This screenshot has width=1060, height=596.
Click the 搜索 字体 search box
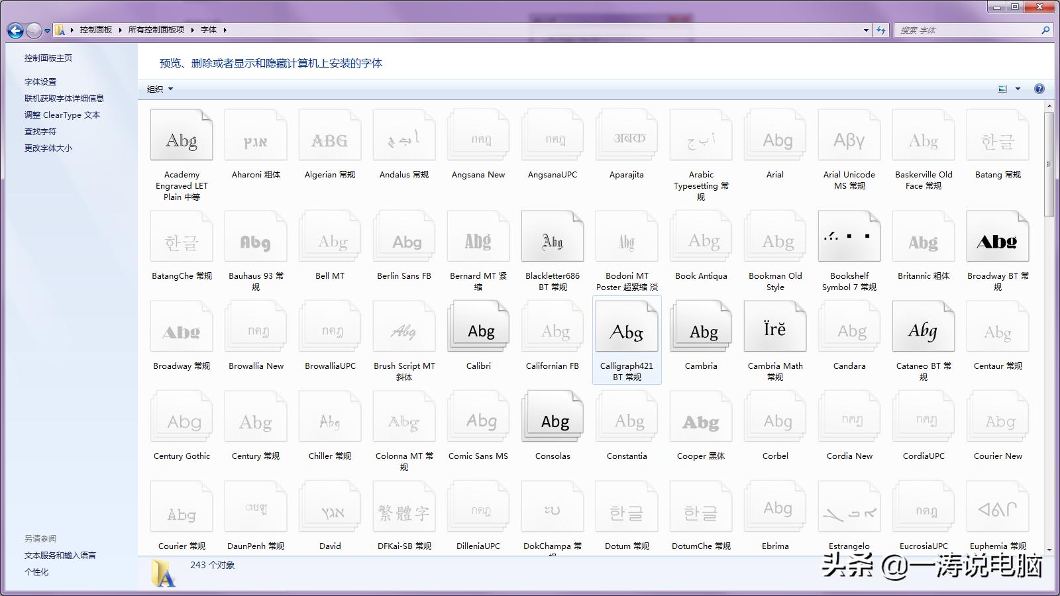pos(967,30)
